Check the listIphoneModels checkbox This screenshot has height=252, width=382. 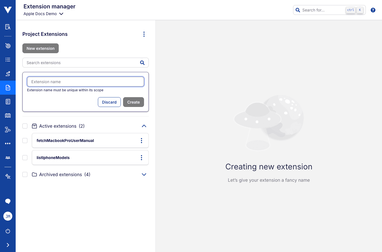click(x=25, y=157)
